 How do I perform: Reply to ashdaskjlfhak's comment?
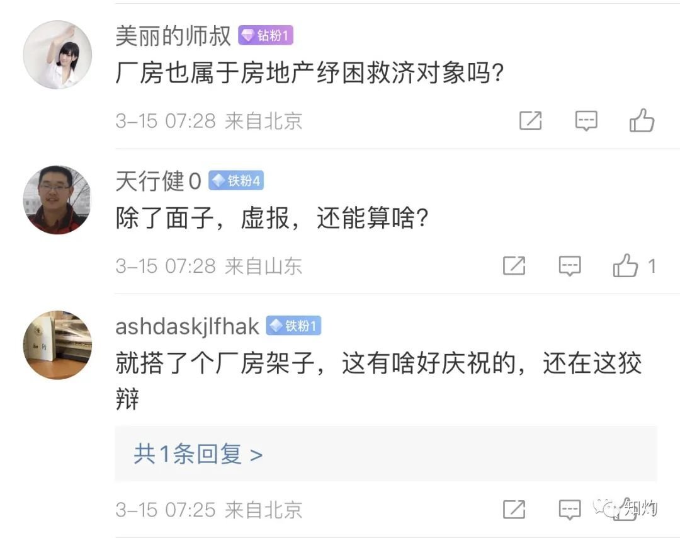point(570,509)
